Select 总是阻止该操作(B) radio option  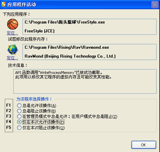36,111
